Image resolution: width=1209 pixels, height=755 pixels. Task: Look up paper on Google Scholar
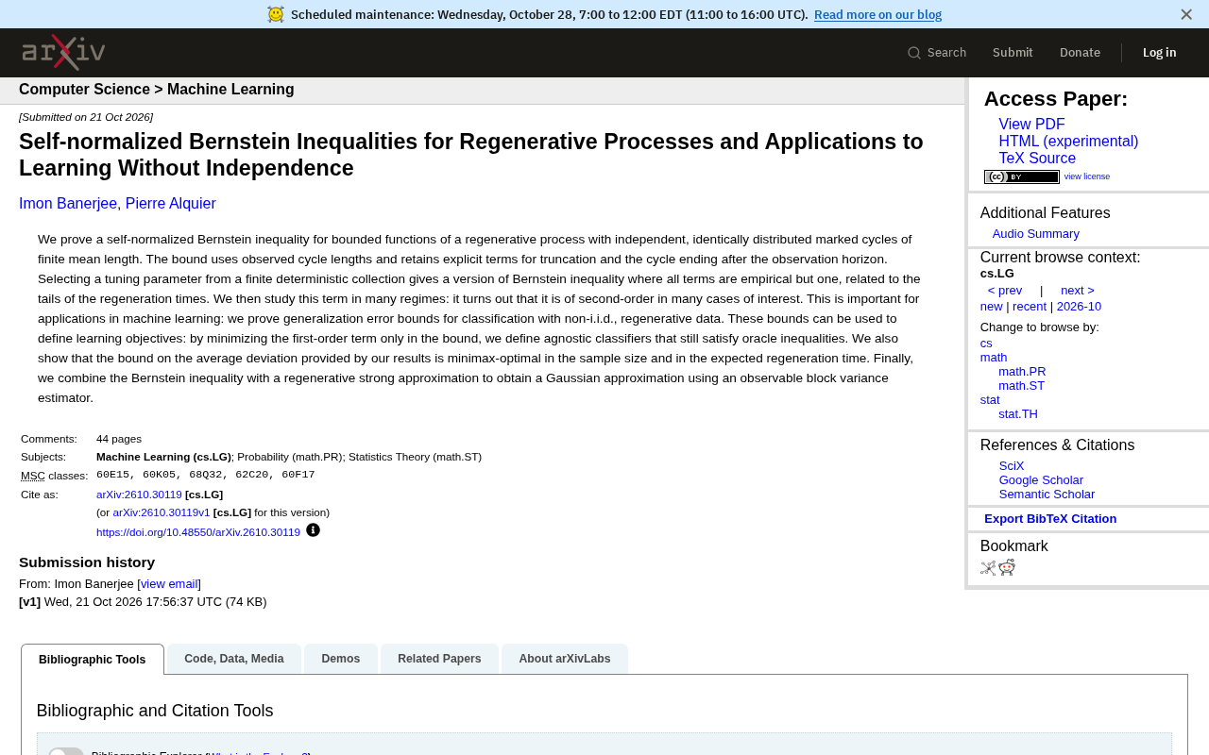click(x=1041, y=480)
